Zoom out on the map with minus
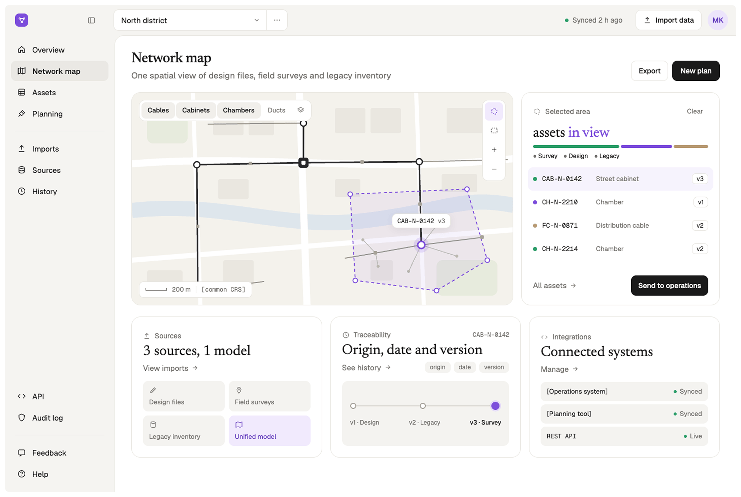This screenshot has width=741, height=497. tap(494, 169)
